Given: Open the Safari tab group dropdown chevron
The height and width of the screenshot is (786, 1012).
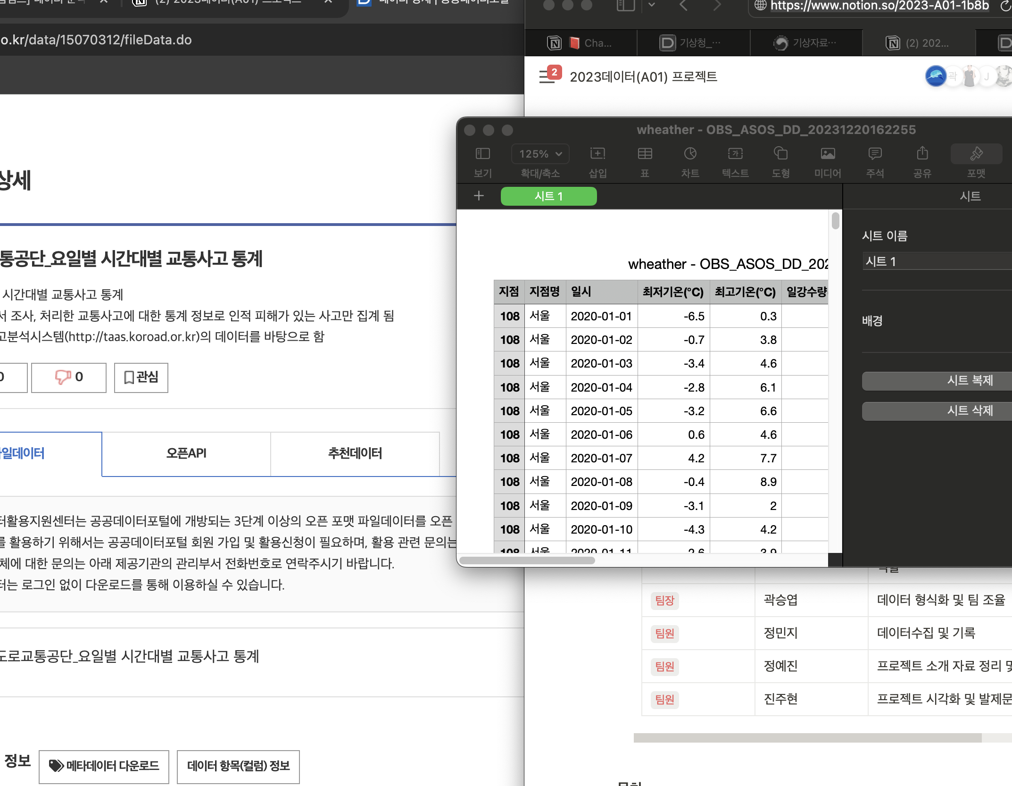Looking at the screenshot, I should tap(652, 5).
